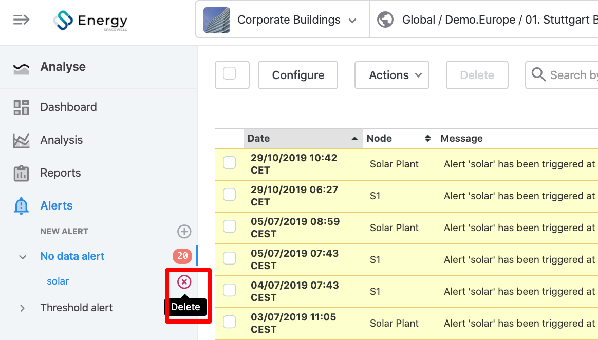Click Solar Plant node in 03/07/2019 11:05 row
The image size is (598, 340).
pos(395,323)
